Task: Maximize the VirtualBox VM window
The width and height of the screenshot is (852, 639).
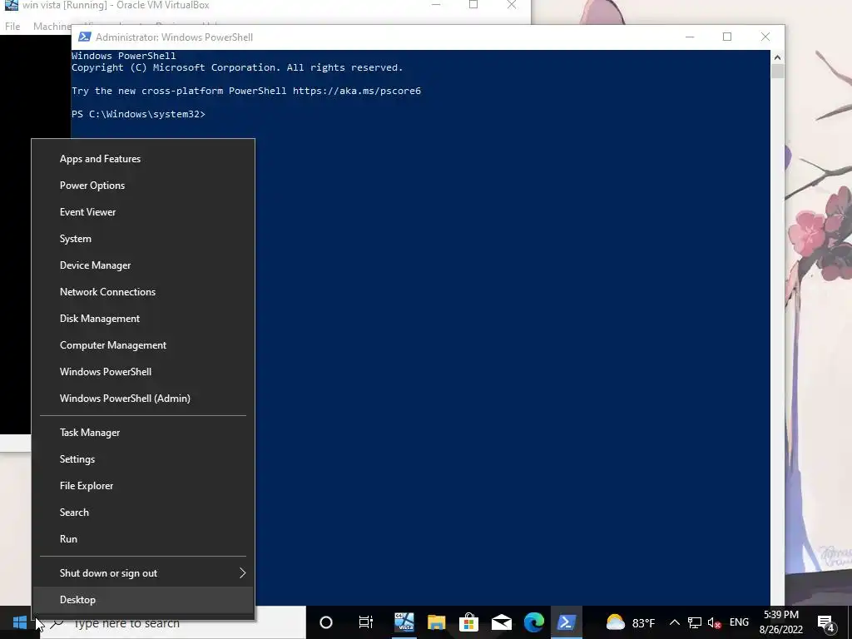Action: tap(473, 5)
